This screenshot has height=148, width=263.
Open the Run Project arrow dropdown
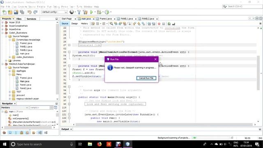point(95,12)
